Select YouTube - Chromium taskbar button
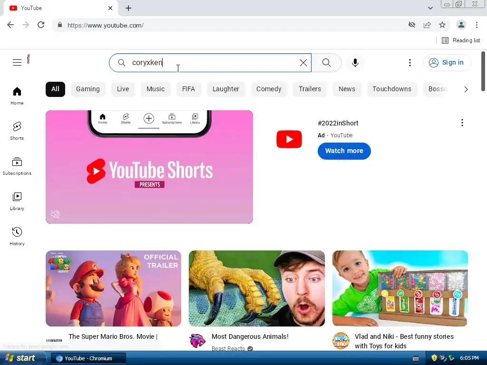This screenshot has width=487, height=365. click(x=88, y=358)
